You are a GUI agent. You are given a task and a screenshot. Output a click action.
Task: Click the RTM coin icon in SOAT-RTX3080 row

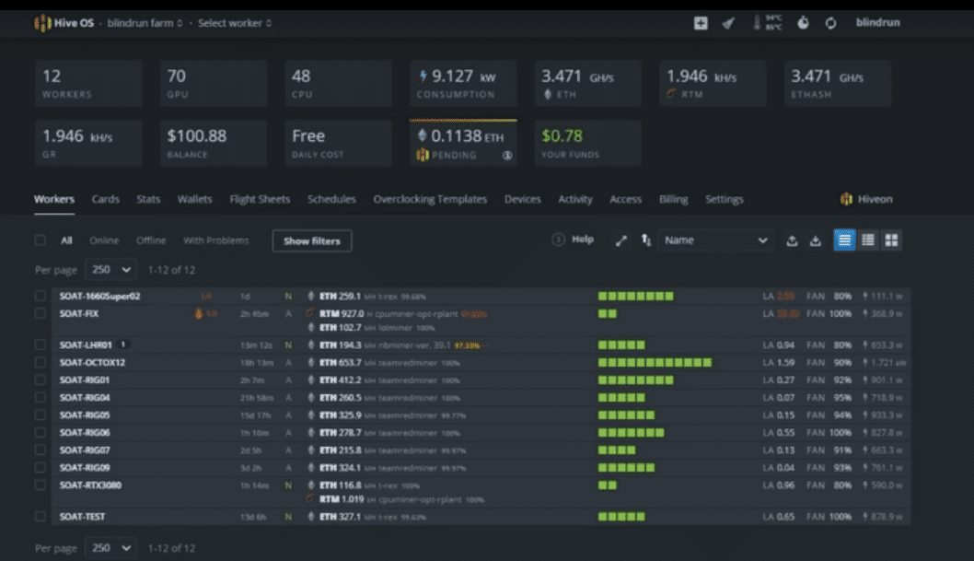(309, 499)
